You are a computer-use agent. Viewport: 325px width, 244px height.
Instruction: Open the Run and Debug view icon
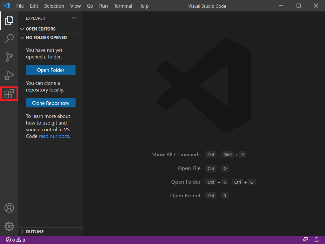pyautogui.click(x=9, y=75)
